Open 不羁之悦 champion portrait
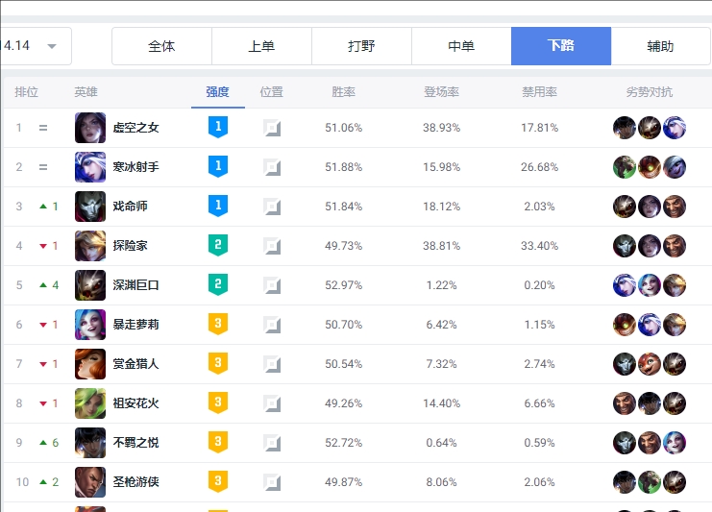Screen dimensions: 712x512 [90, 443]
